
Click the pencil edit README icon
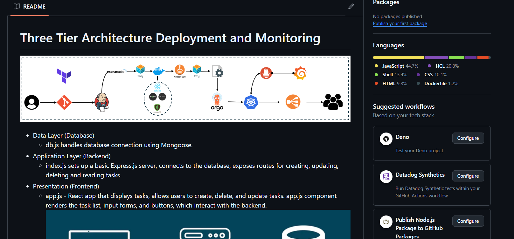(351, 6)
